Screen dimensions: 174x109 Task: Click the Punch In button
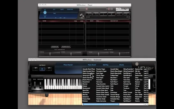click(55, 47)
